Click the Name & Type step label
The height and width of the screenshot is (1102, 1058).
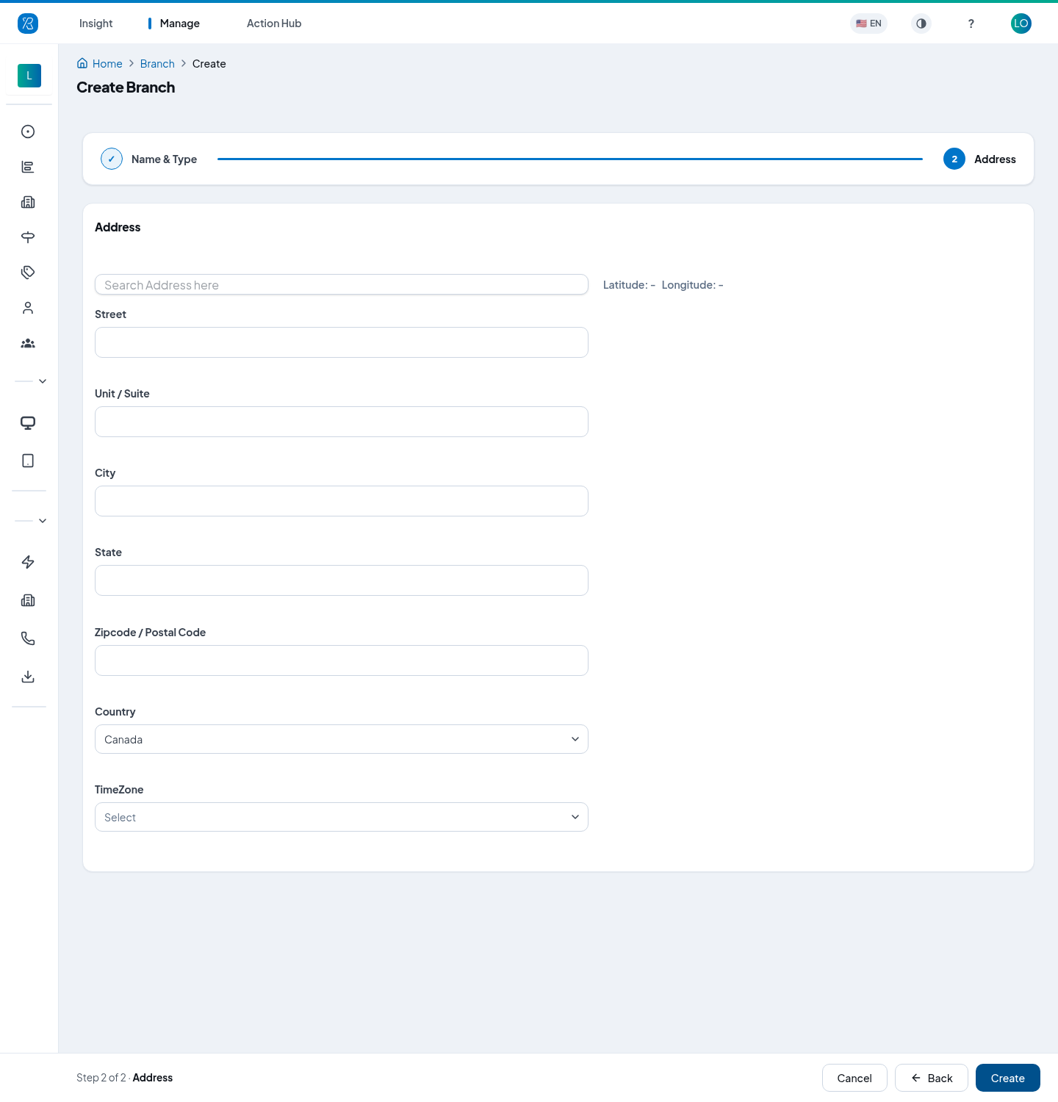click(164, 159)
